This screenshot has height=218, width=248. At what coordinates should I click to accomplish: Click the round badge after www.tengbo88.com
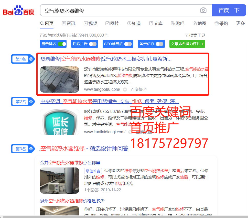tap(125, 90)
